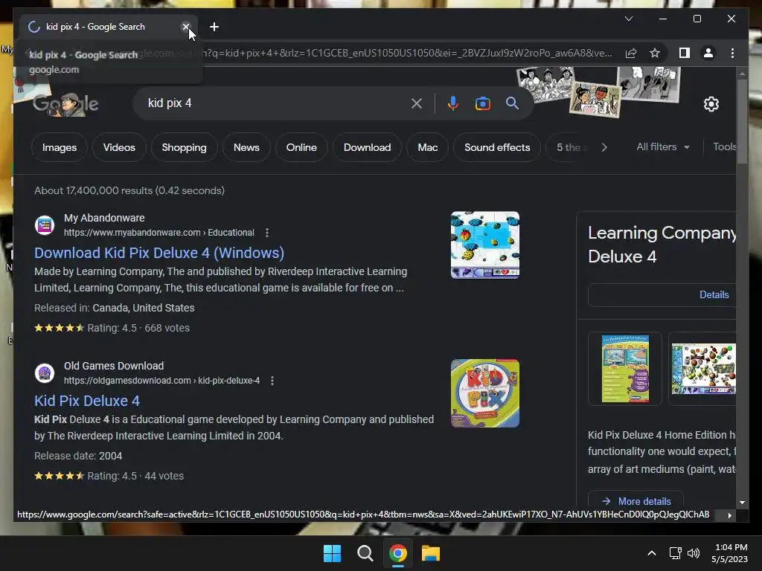Close the kid pix 4 Google Search tab
The image size is (762, 571).
pos(185,27)
